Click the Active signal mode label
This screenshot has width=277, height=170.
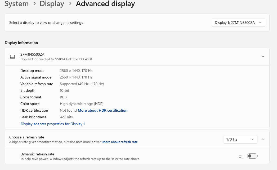click(x=36, y=77)
